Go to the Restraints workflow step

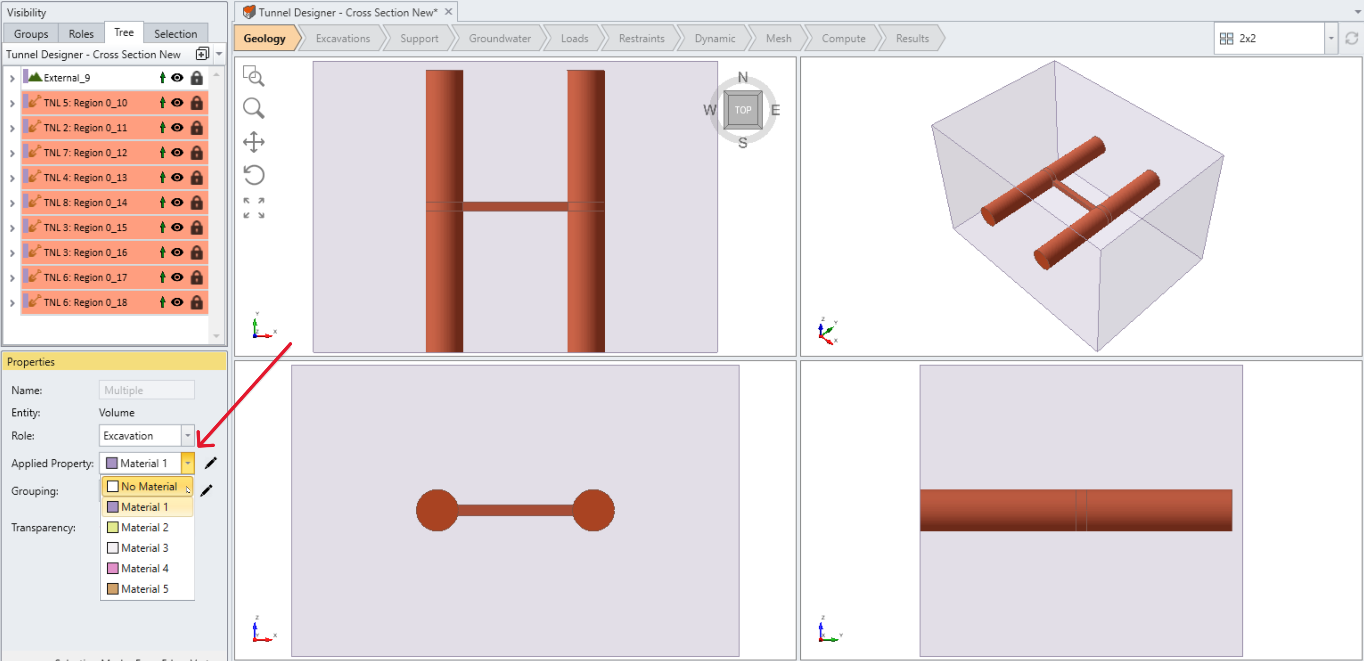641,38
